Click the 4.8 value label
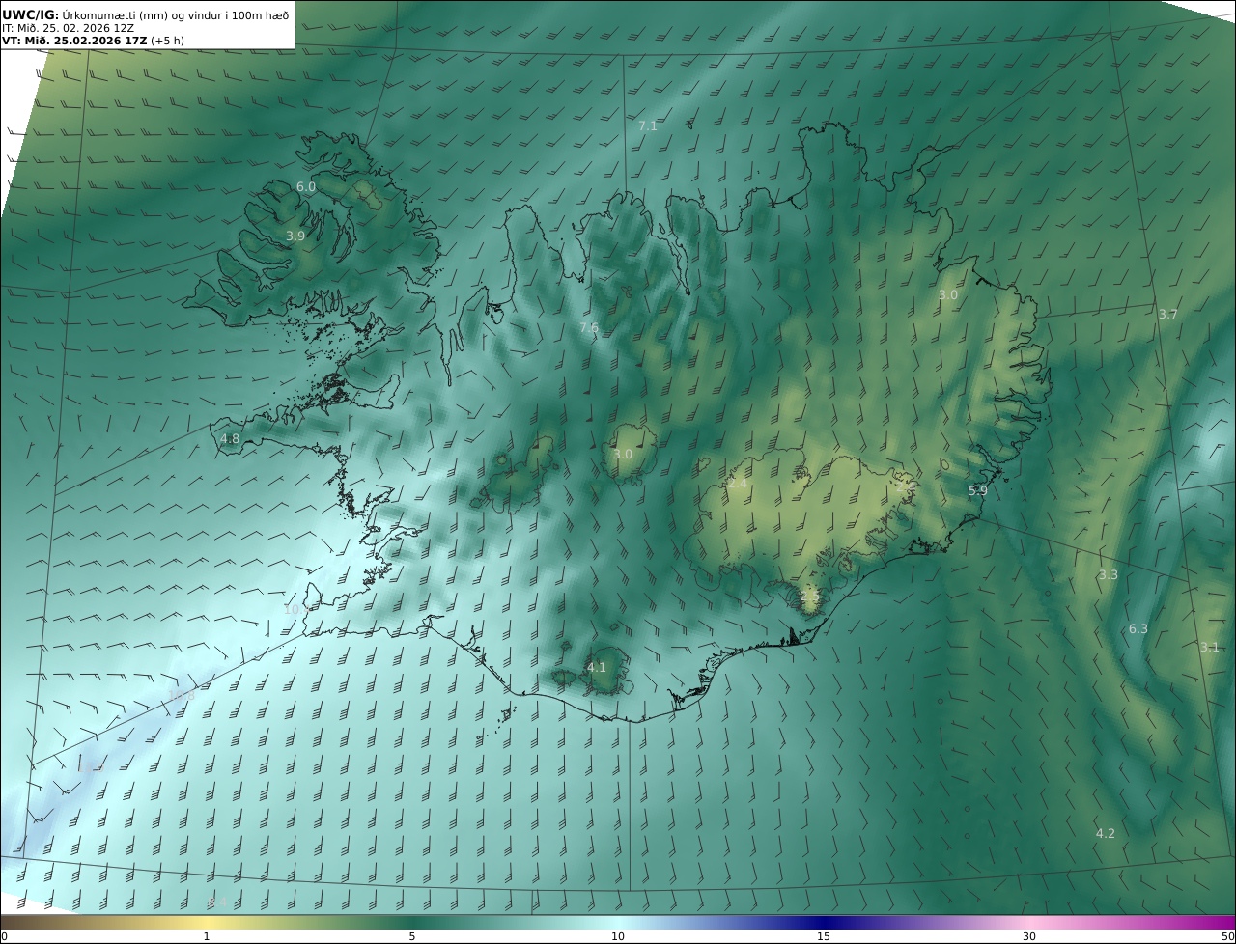The width and height of the screenshot is (1236, 944). click(230, 438)
